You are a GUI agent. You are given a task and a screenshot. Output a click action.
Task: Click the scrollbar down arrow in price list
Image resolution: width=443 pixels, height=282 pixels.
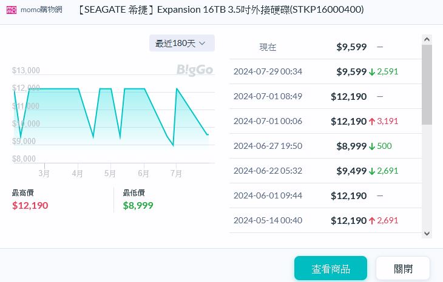(427, 233)
